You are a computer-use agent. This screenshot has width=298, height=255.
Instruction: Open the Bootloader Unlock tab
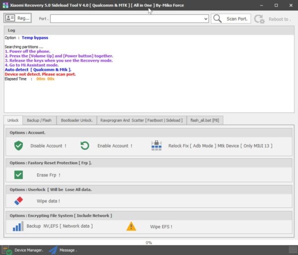tap(76, 120)
